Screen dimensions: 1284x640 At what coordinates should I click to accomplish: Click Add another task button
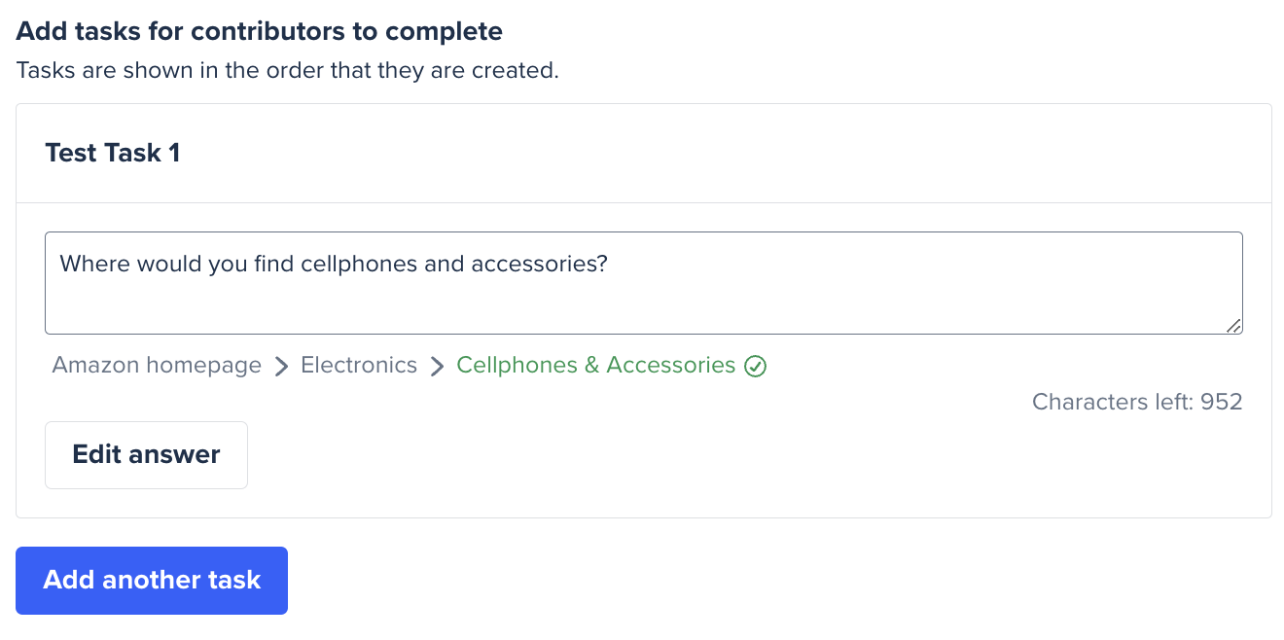pyautogui.click(x=152, y=581)
